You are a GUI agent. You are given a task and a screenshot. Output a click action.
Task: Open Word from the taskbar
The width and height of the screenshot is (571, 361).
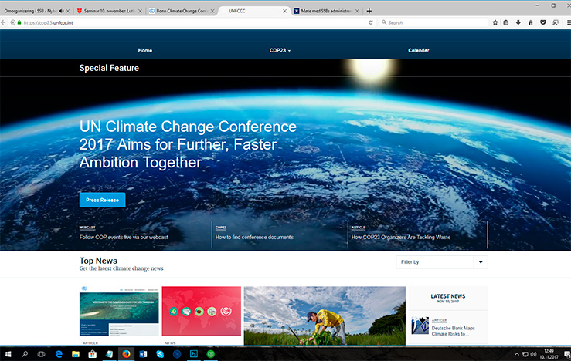coord(143,354)
